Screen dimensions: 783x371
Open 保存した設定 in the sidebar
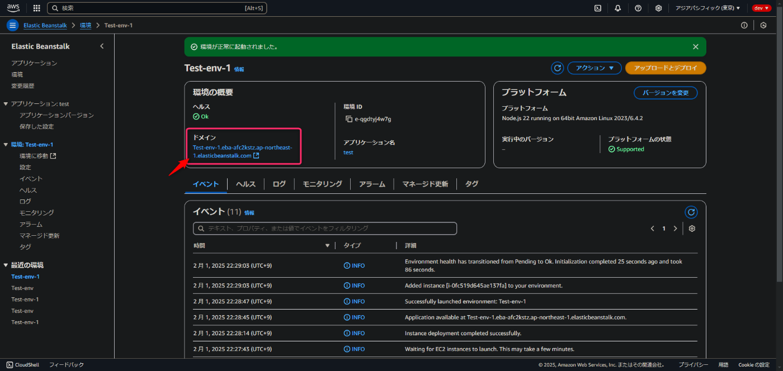(x=36, y=126)
